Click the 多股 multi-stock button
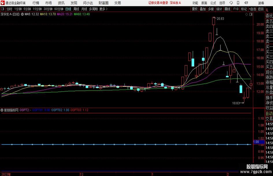Viewport: 273px width, 176px height. 211,9
